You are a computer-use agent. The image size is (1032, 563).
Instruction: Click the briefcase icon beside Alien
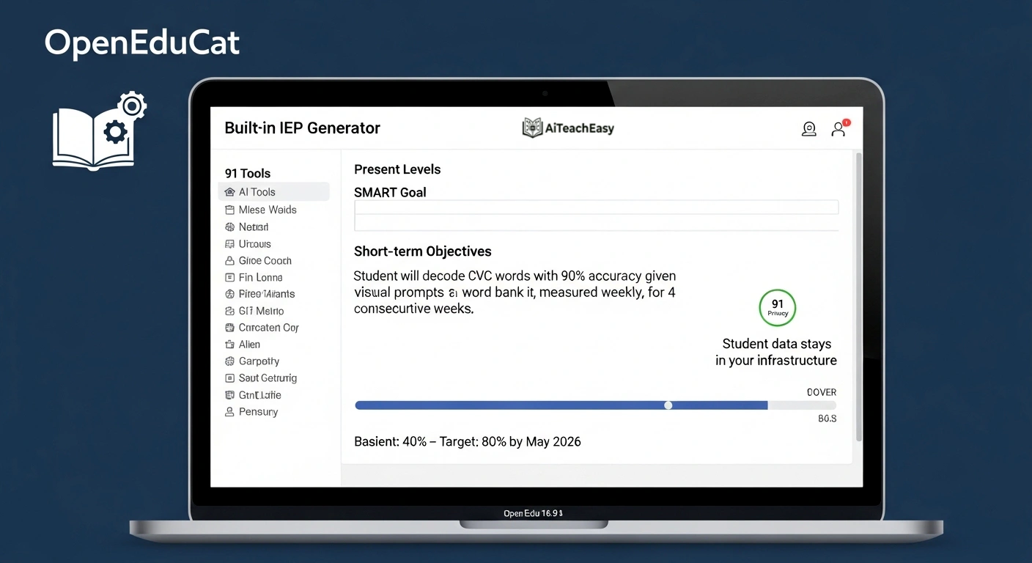(x=229, y=345)
